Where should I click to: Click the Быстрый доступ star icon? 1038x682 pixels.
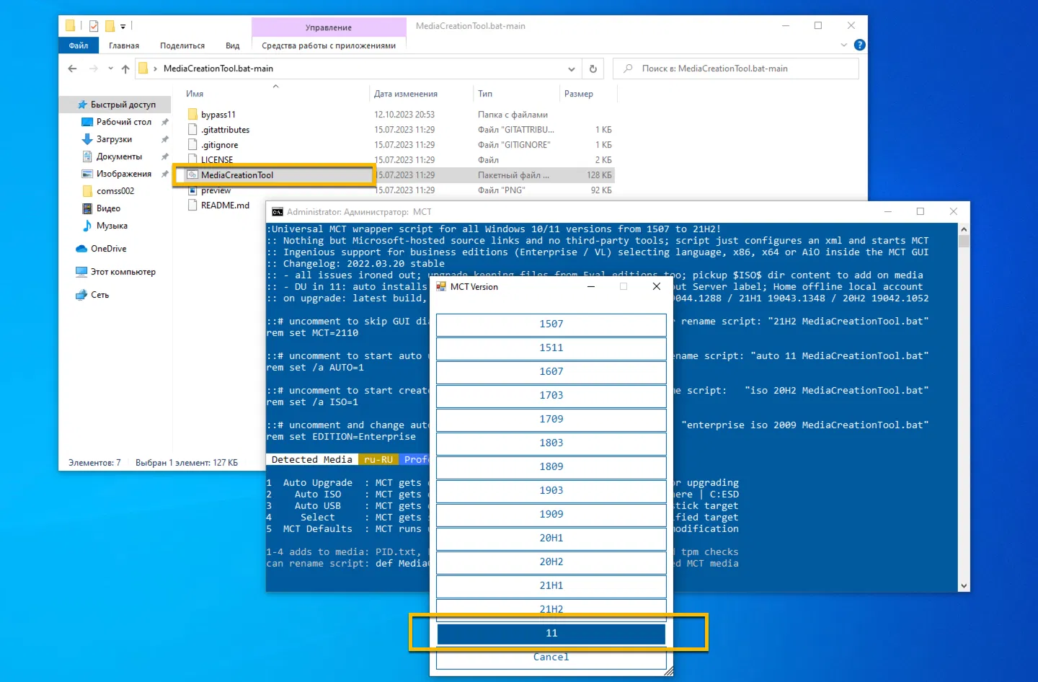[82, 105]
